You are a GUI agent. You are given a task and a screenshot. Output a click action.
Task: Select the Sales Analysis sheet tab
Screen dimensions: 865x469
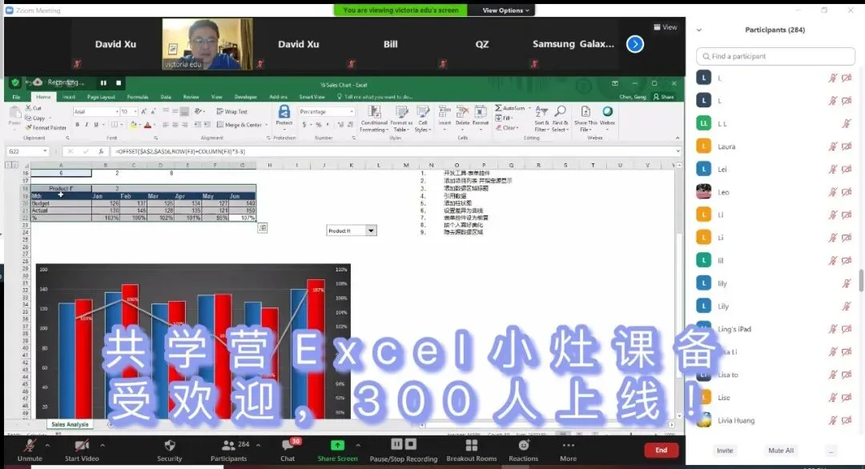(70, 424)
